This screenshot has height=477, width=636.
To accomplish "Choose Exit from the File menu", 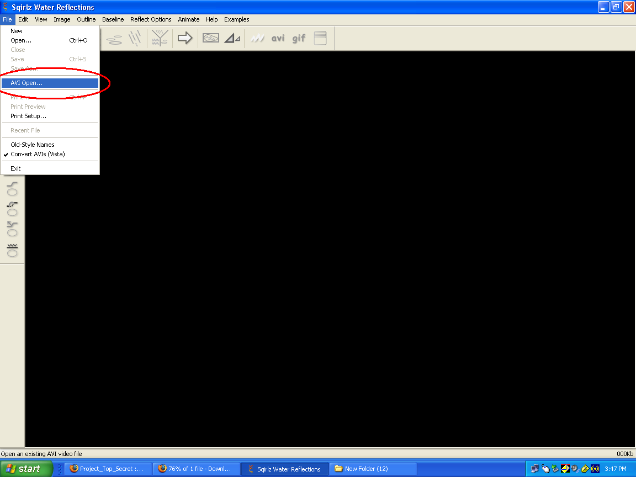I will click(50, 168).
